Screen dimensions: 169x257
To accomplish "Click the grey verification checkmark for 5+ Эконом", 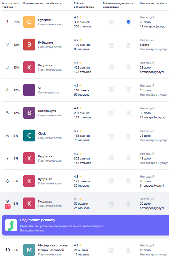I will pos(128,45).
